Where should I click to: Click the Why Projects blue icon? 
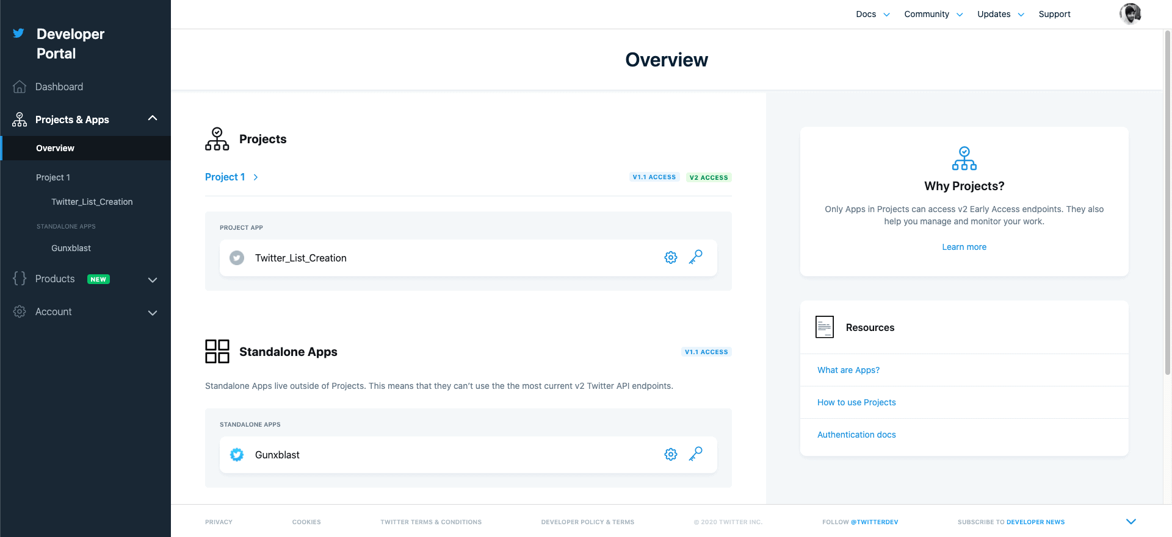(964, 158)
